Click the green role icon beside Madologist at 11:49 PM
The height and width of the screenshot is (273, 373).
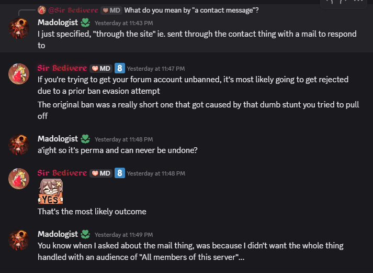click(x=85, y=234)
